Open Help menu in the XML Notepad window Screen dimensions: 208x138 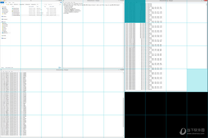(x=74, y=2)
